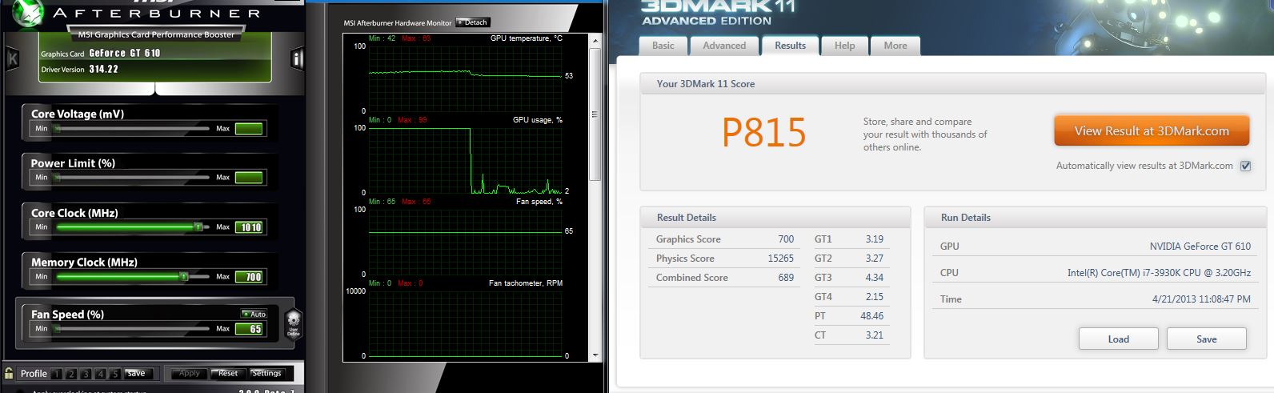Click the GeForce GT 610 graphics card label

click(125, 54)
